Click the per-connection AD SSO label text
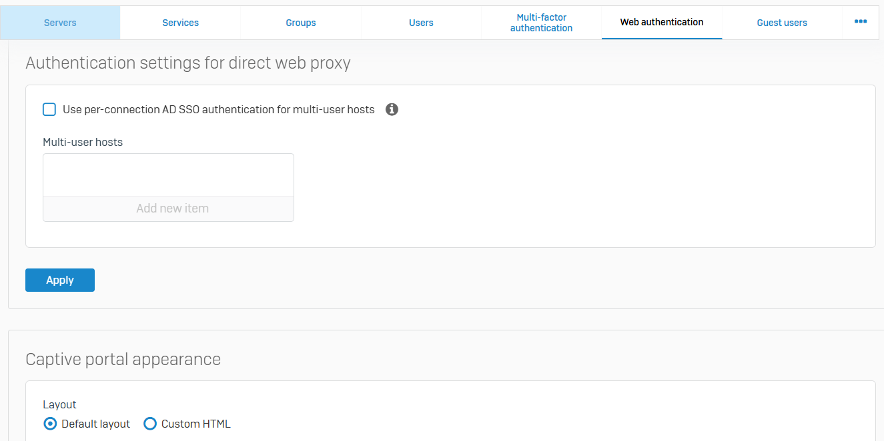Image resolution: width=884 pixels, height=441 pixels. tap(218, 109)
